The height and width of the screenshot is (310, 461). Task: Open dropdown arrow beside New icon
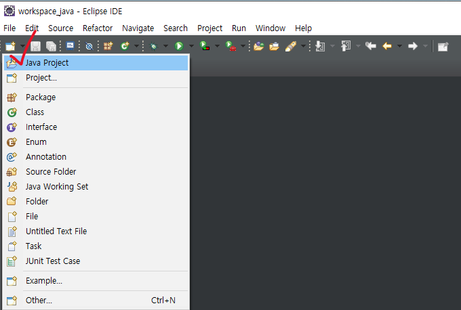(22, 46)
